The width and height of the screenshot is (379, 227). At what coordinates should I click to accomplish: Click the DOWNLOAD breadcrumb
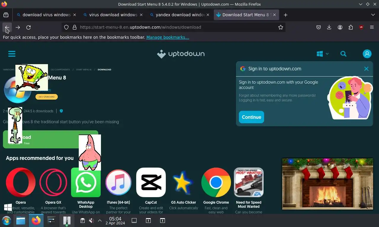104,70
